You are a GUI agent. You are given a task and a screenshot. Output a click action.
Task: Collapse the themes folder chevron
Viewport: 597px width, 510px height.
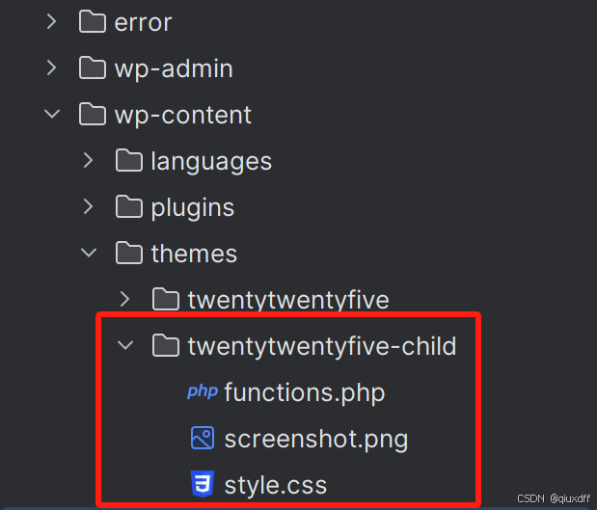click(x=89, y=253)
